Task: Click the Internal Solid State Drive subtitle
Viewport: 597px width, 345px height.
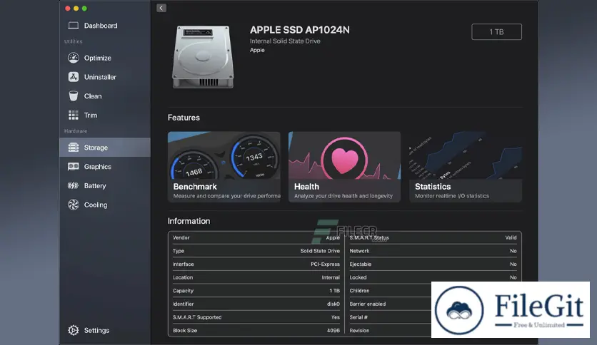Action: click(285, 41)
